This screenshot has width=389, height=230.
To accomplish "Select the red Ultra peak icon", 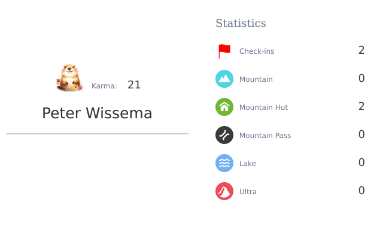I will coord(224,191).
